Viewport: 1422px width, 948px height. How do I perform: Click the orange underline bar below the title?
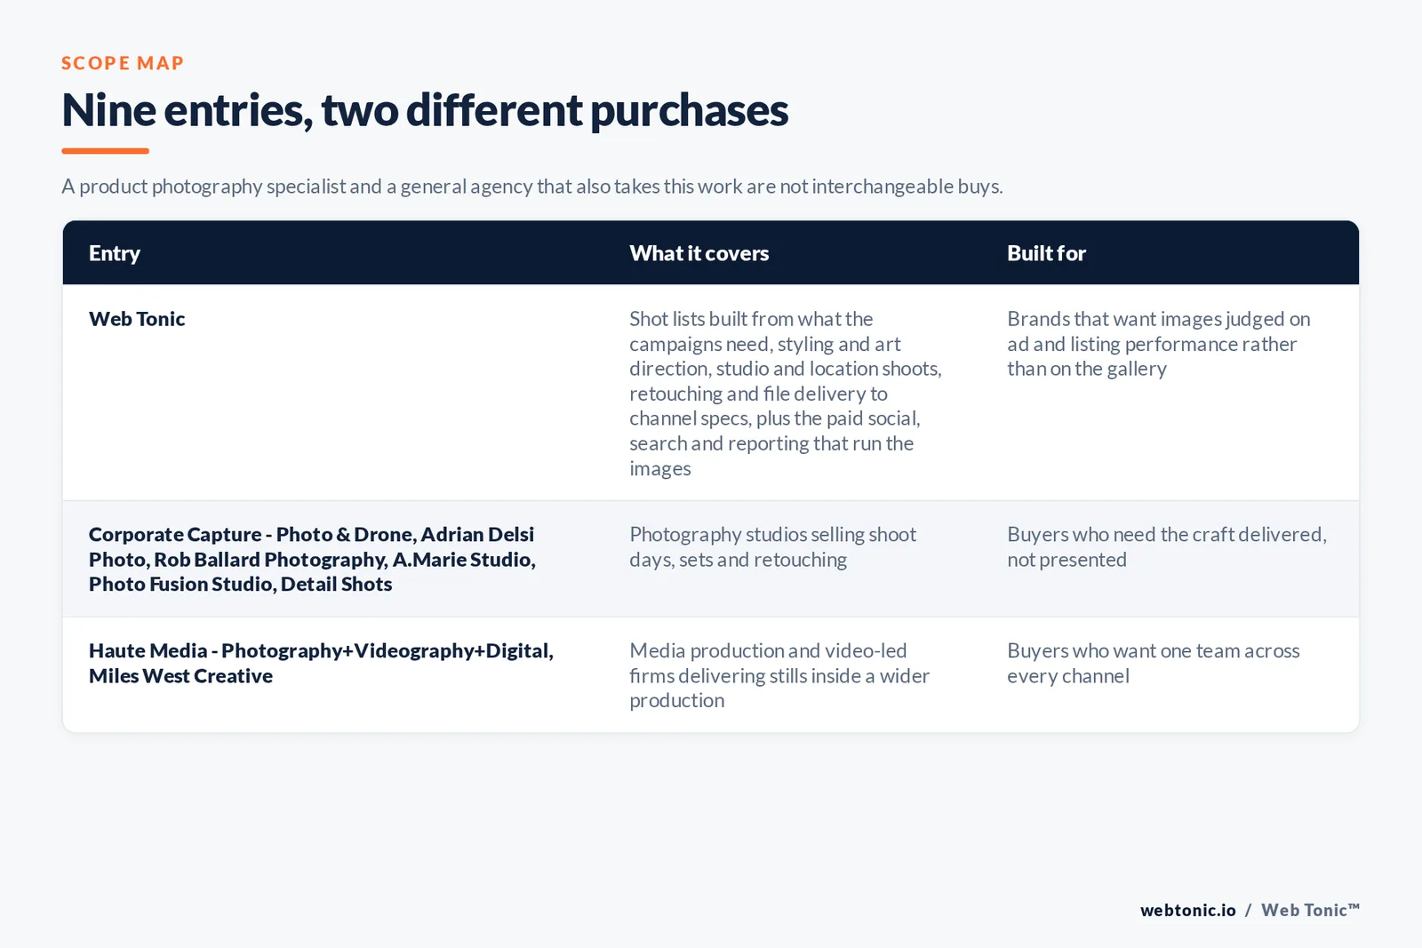pyautogui.click(x=105, y=151)
